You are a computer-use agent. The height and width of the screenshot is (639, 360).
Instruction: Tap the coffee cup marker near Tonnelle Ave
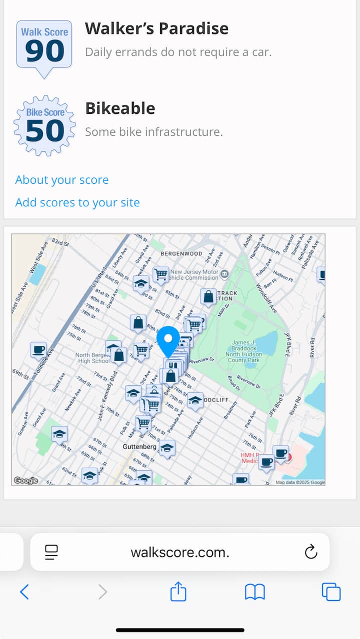[x=38, y=350]
